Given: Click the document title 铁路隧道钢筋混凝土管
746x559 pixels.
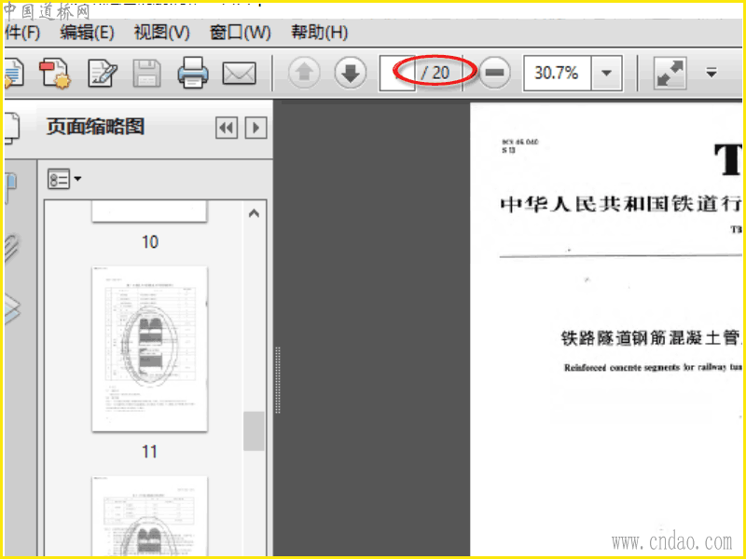Looking at the screenshot, I should pos(651,338).
